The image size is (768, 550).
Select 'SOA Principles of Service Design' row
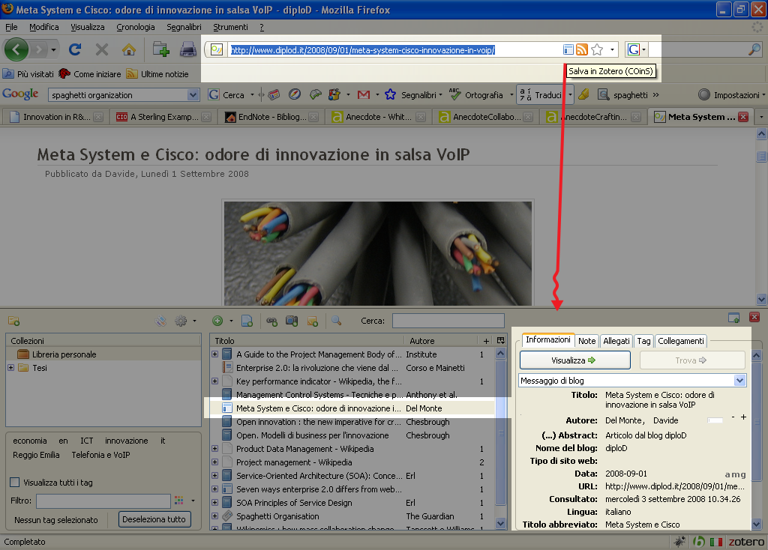pos(352,503)
